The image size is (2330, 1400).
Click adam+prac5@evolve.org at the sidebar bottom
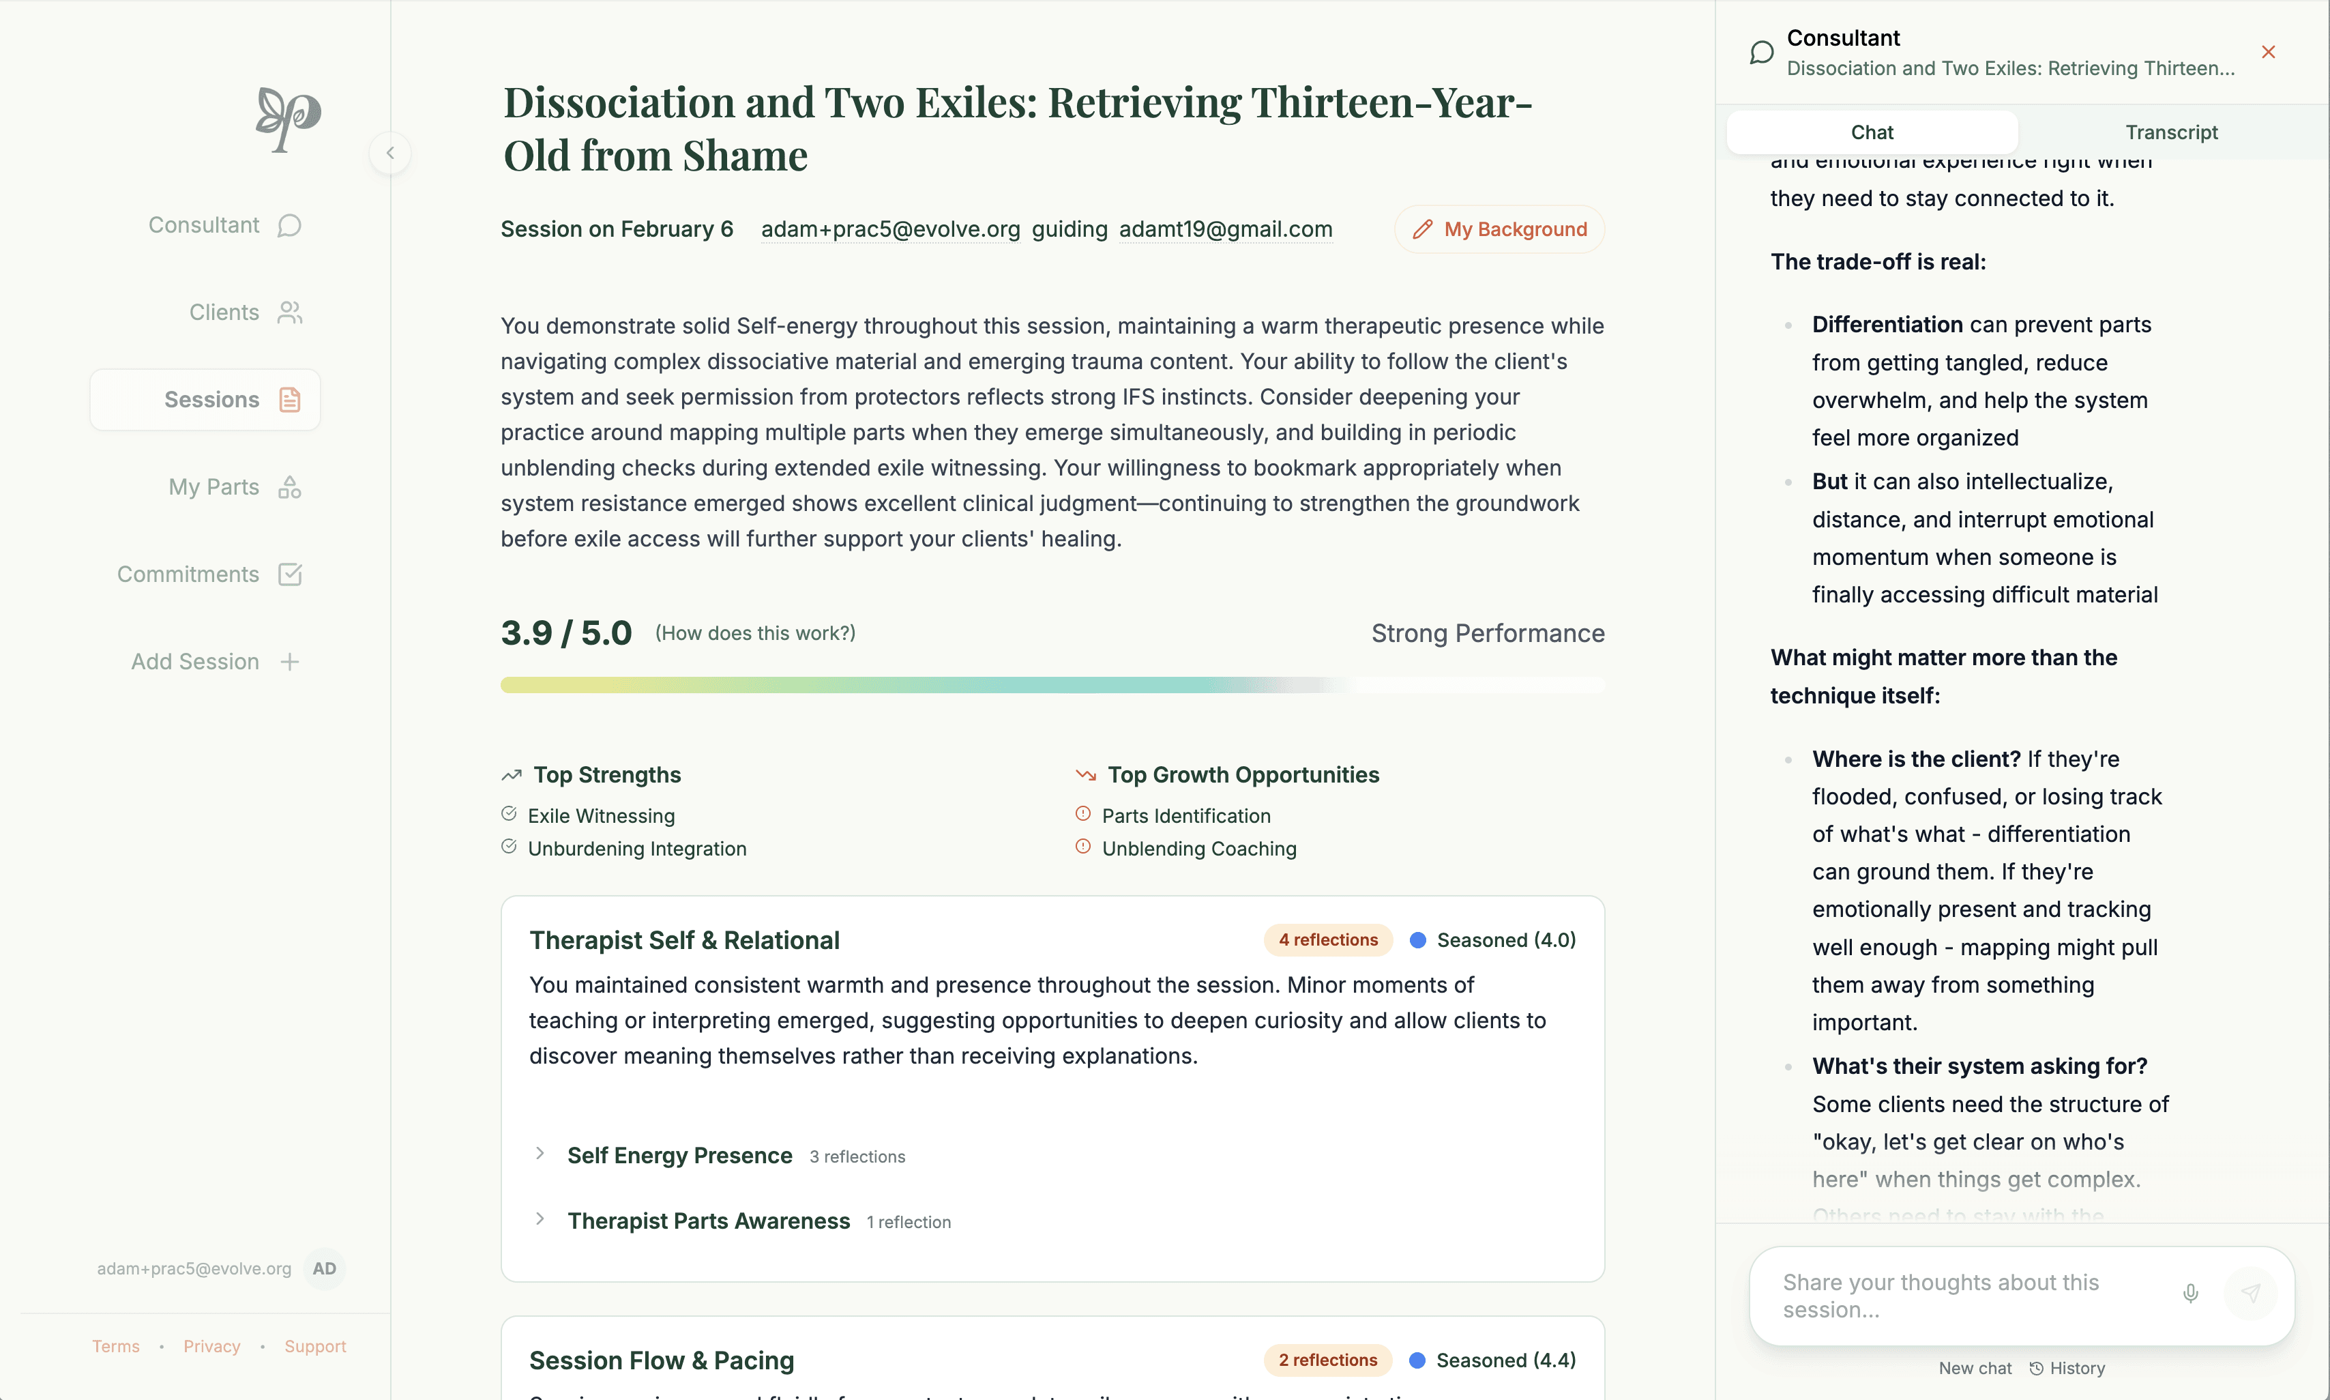[194, 1269]
